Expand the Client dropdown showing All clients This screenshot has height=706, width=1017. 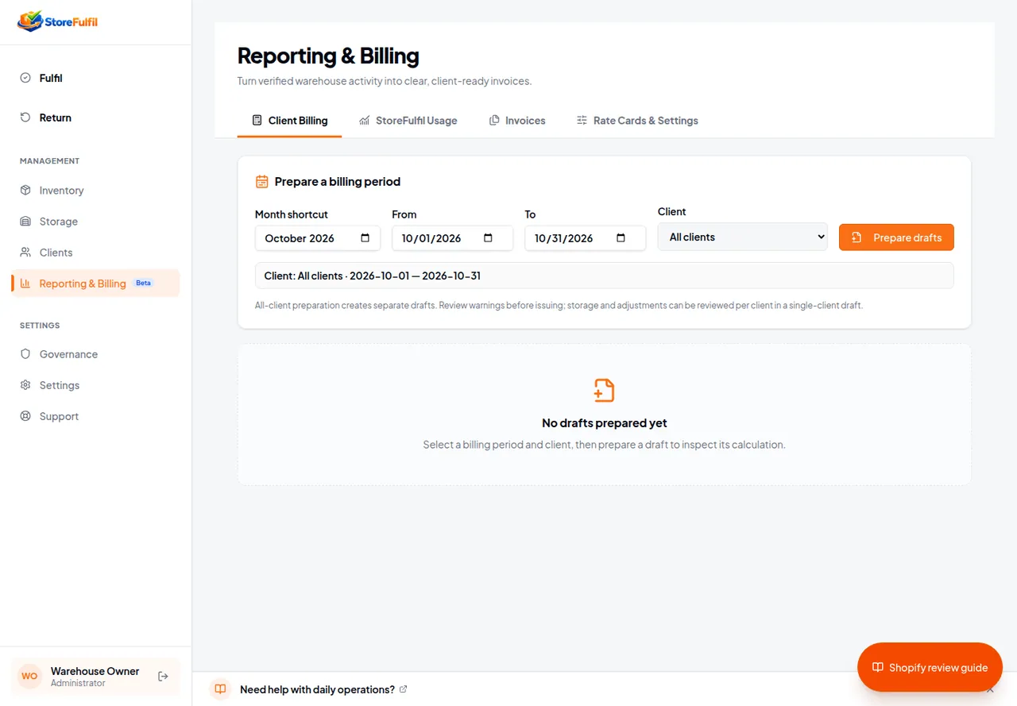743,237
